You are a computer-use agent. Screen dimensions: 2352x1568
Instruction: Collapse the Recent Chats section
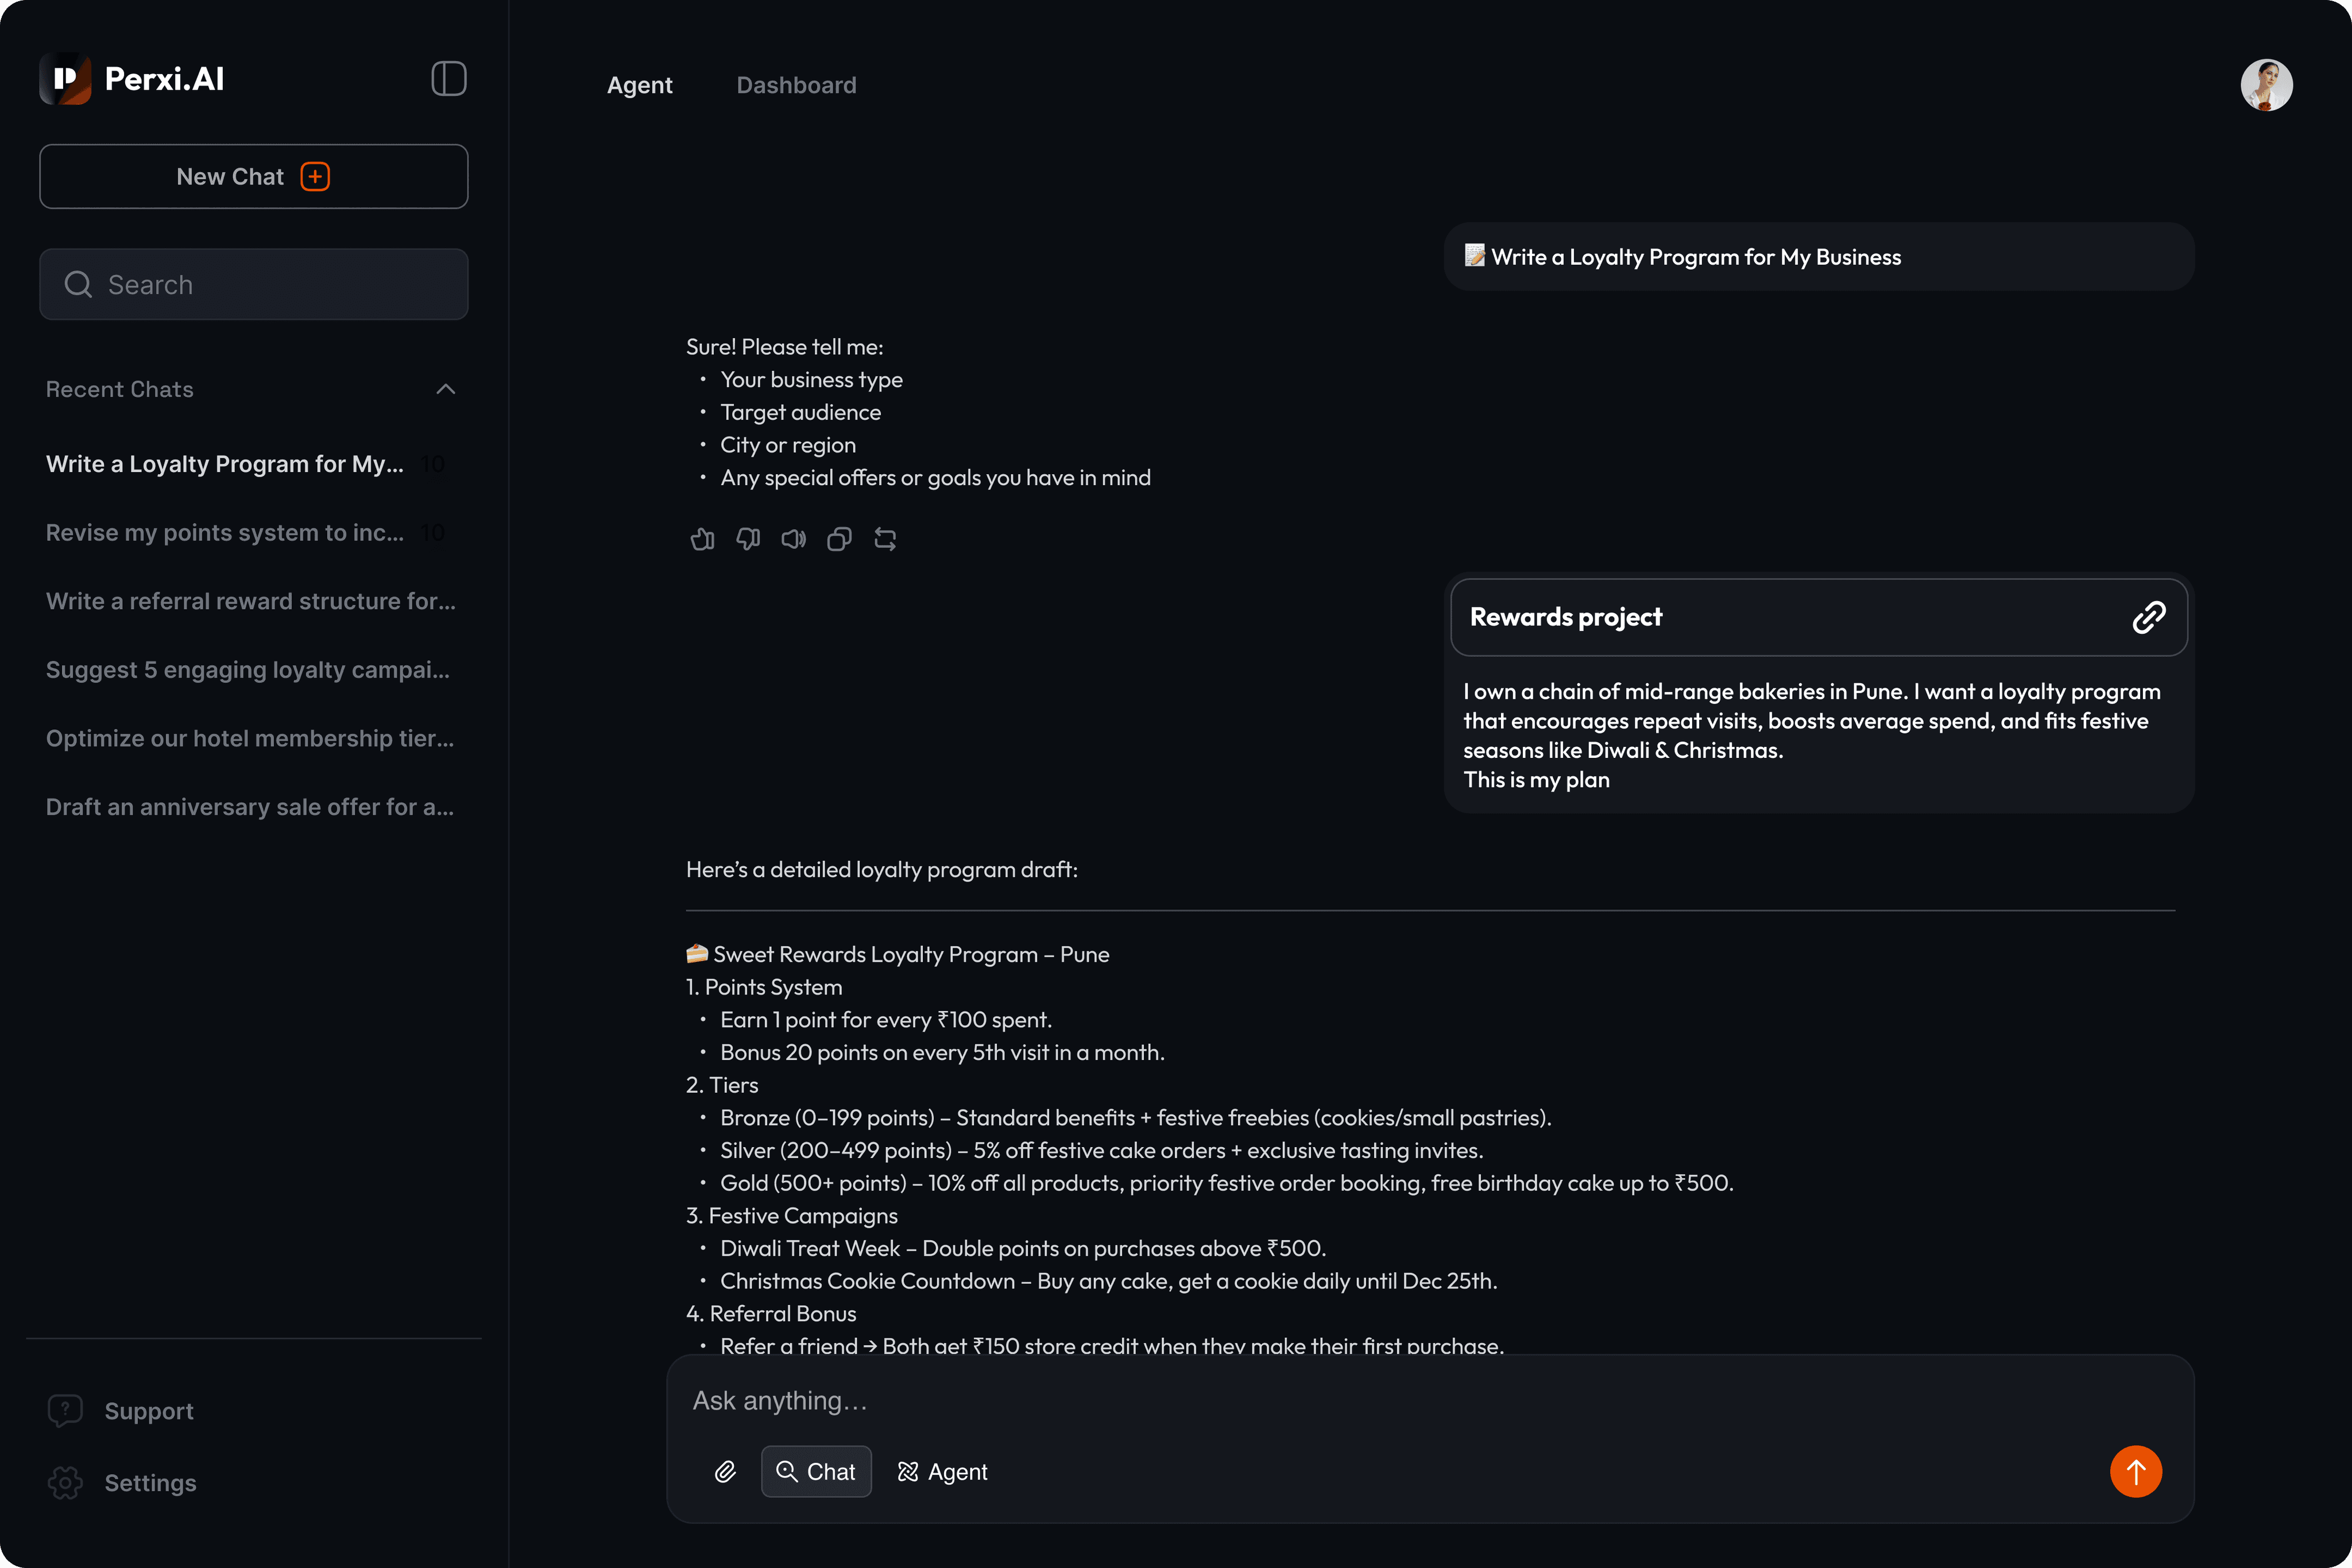pos(445,389)
